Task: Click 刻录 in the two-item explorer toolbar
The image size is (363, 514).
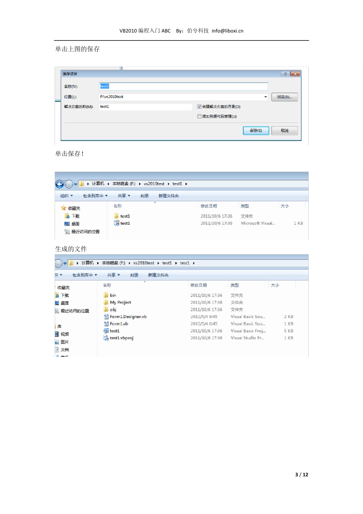Action: (144, 196)
